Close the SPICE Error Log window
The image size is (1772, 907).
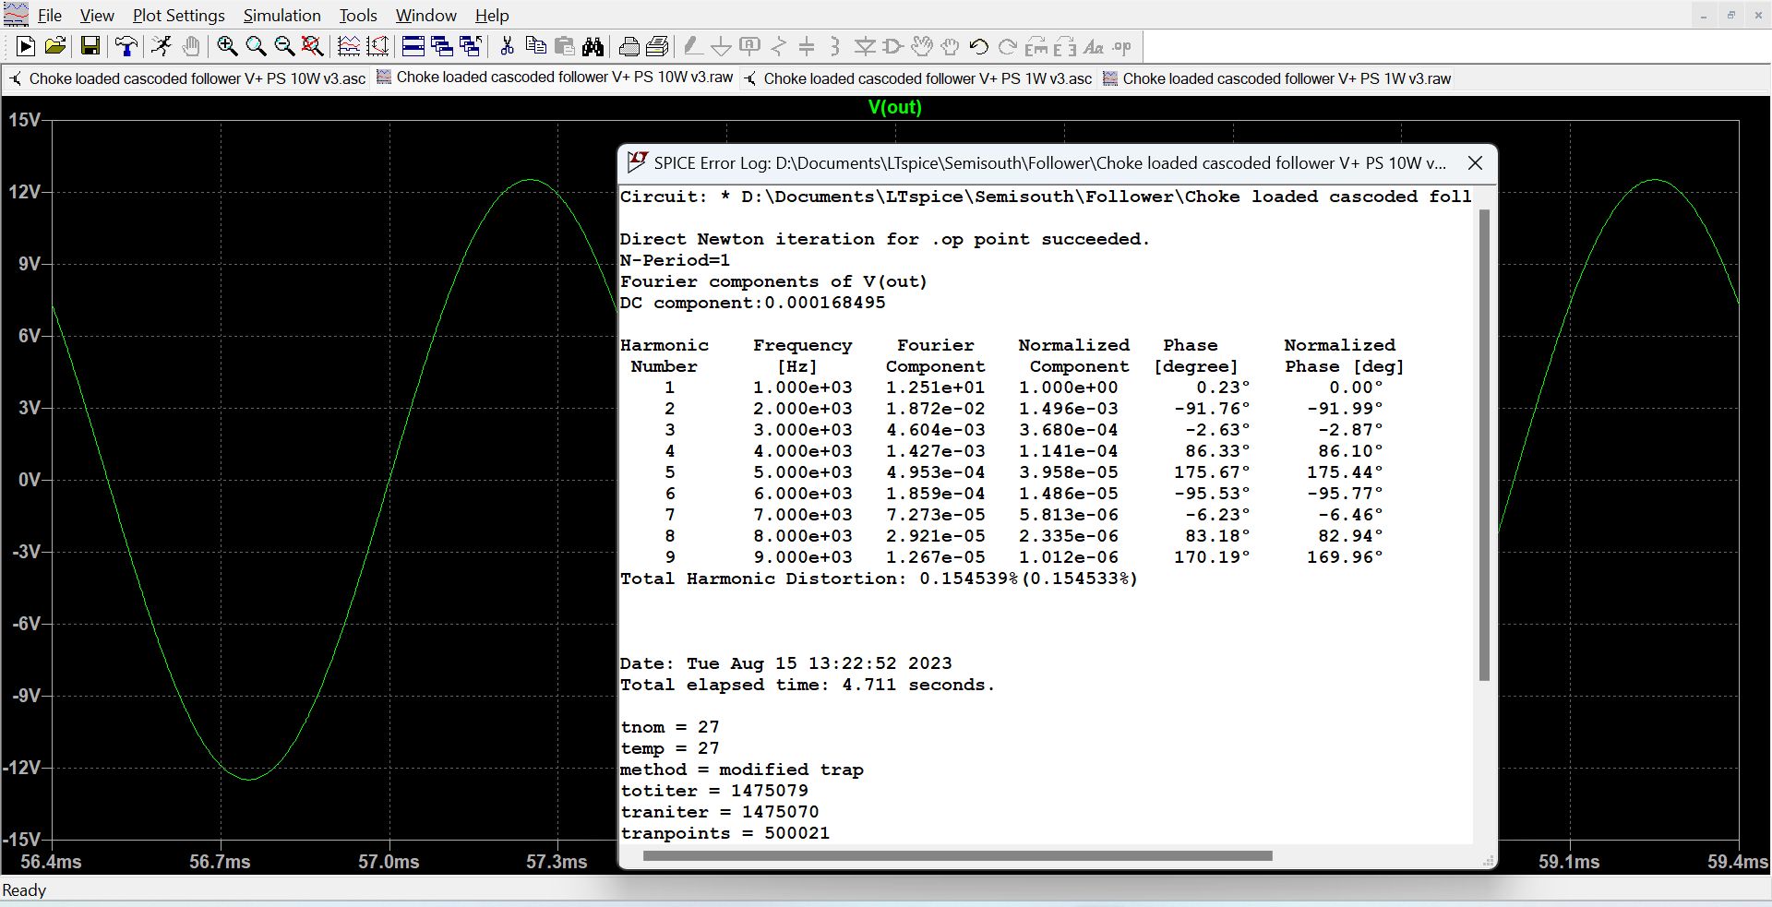pos(1475,163)
